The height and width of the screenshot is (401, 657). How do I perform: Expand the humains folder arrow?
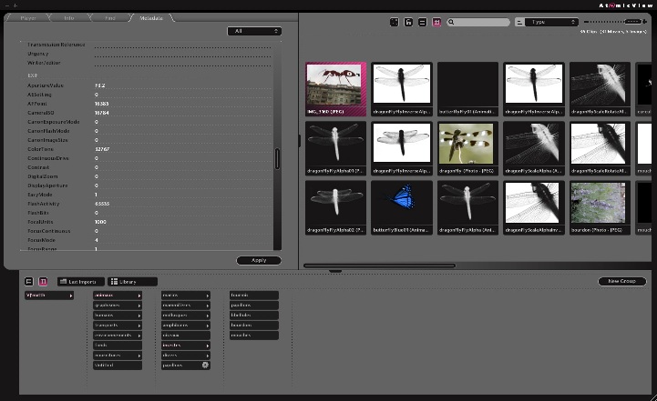coord(139,316)
